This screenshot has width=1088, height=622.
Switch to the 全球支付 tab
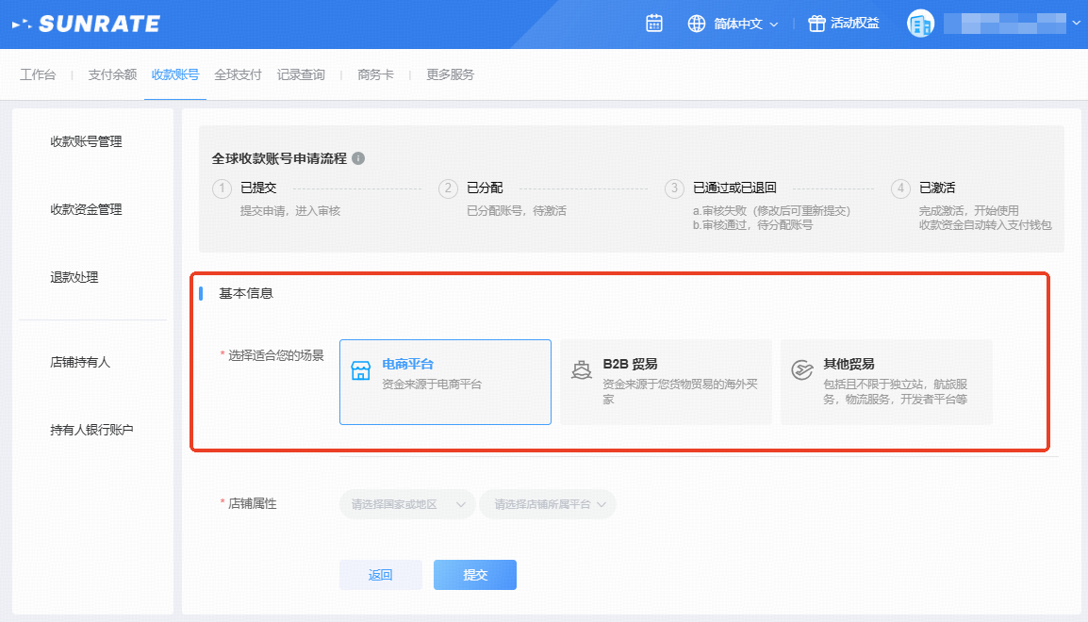click(238, 74)
